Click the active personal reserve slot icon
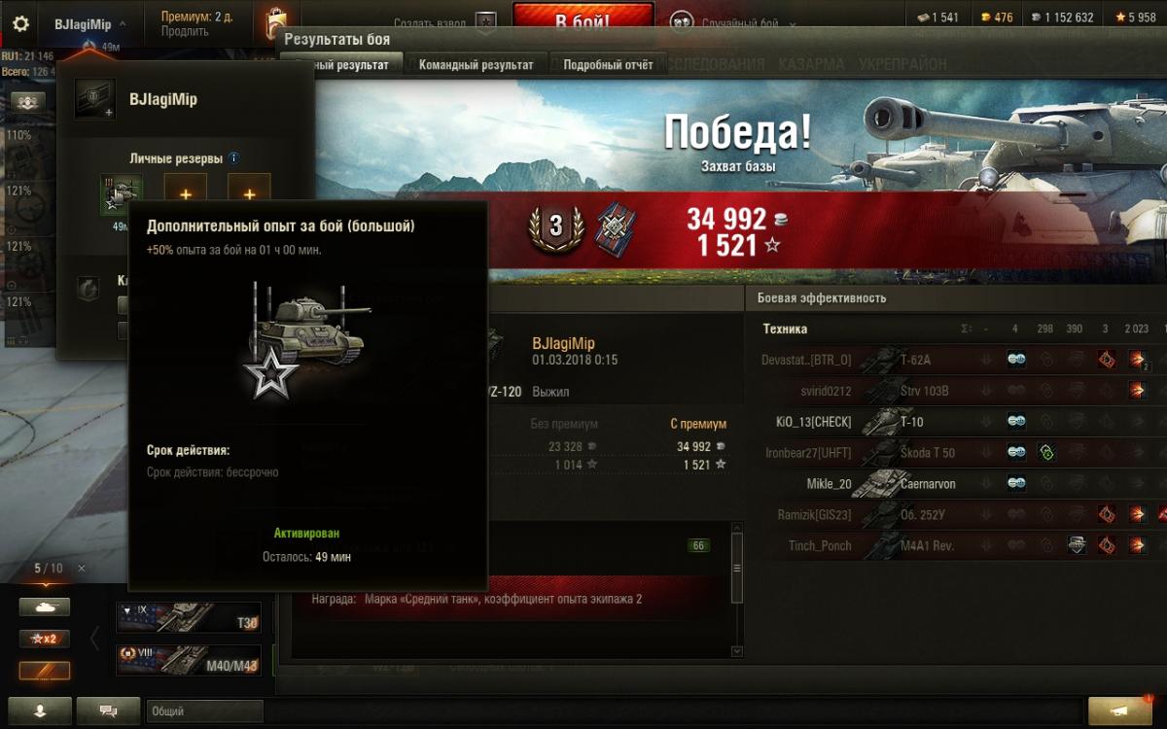The image size is (1167, 729). 121,194
